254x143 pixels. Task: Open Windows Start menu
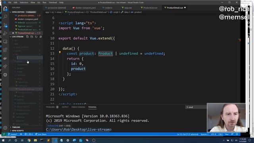click(3, 140)
